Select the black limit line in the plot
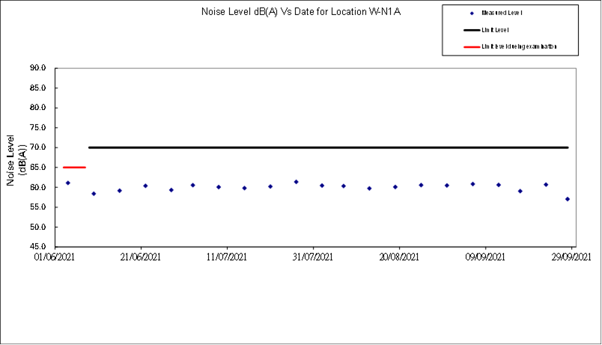The width and height of the screenshot is (602, 345). pos(328,147)
